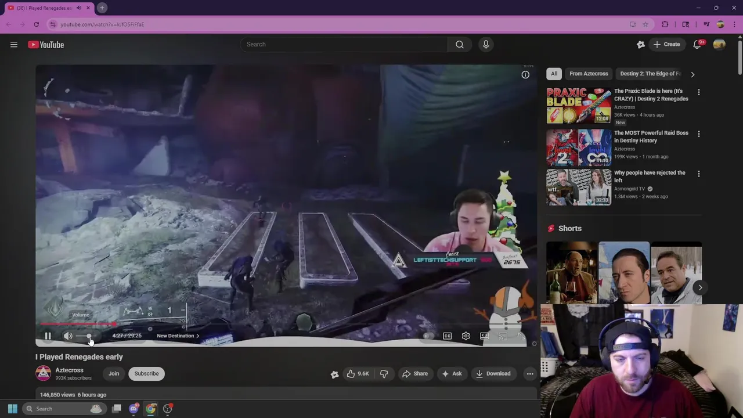This screenshot has width=743, height=418.
Task: Expand the New Destination chapter chevron
Action: (x=197, y=336)
